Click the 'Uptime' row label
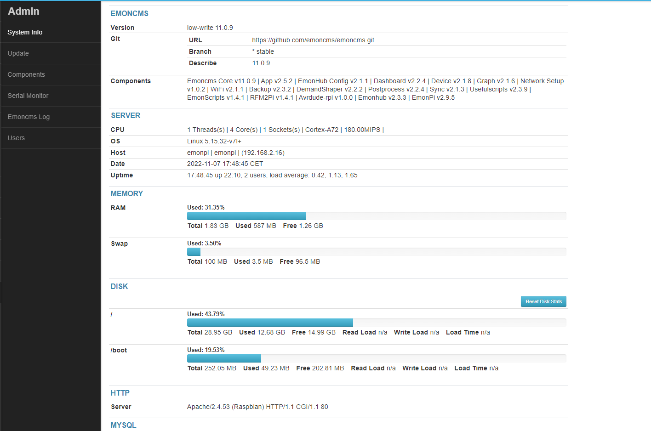Screen dimensions: 651x431 pos(122,175)
